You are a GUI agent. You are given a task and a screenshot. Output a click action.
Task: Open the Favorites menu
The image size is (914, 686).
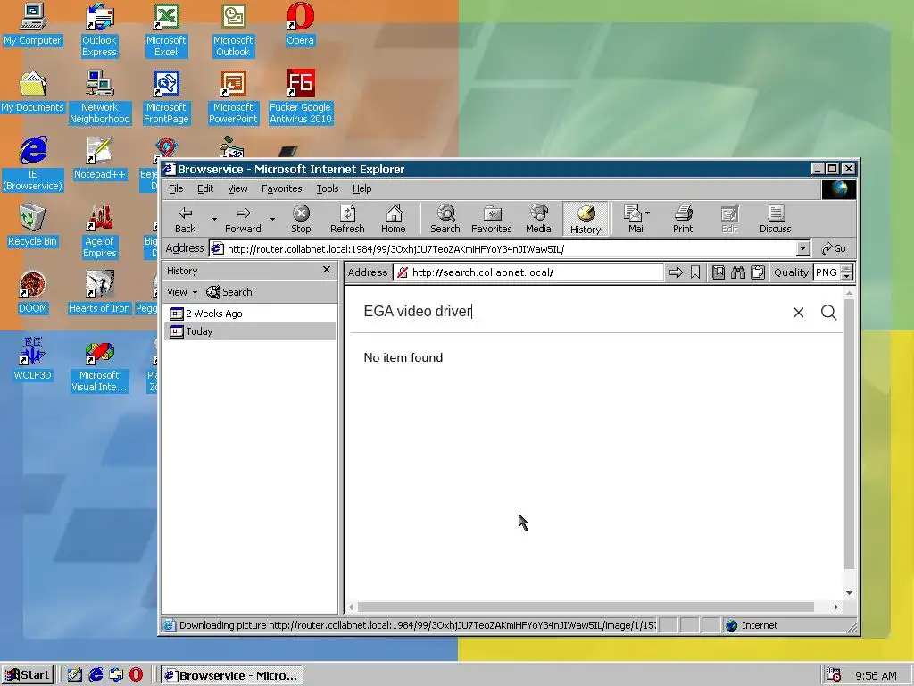pos(281,189)
